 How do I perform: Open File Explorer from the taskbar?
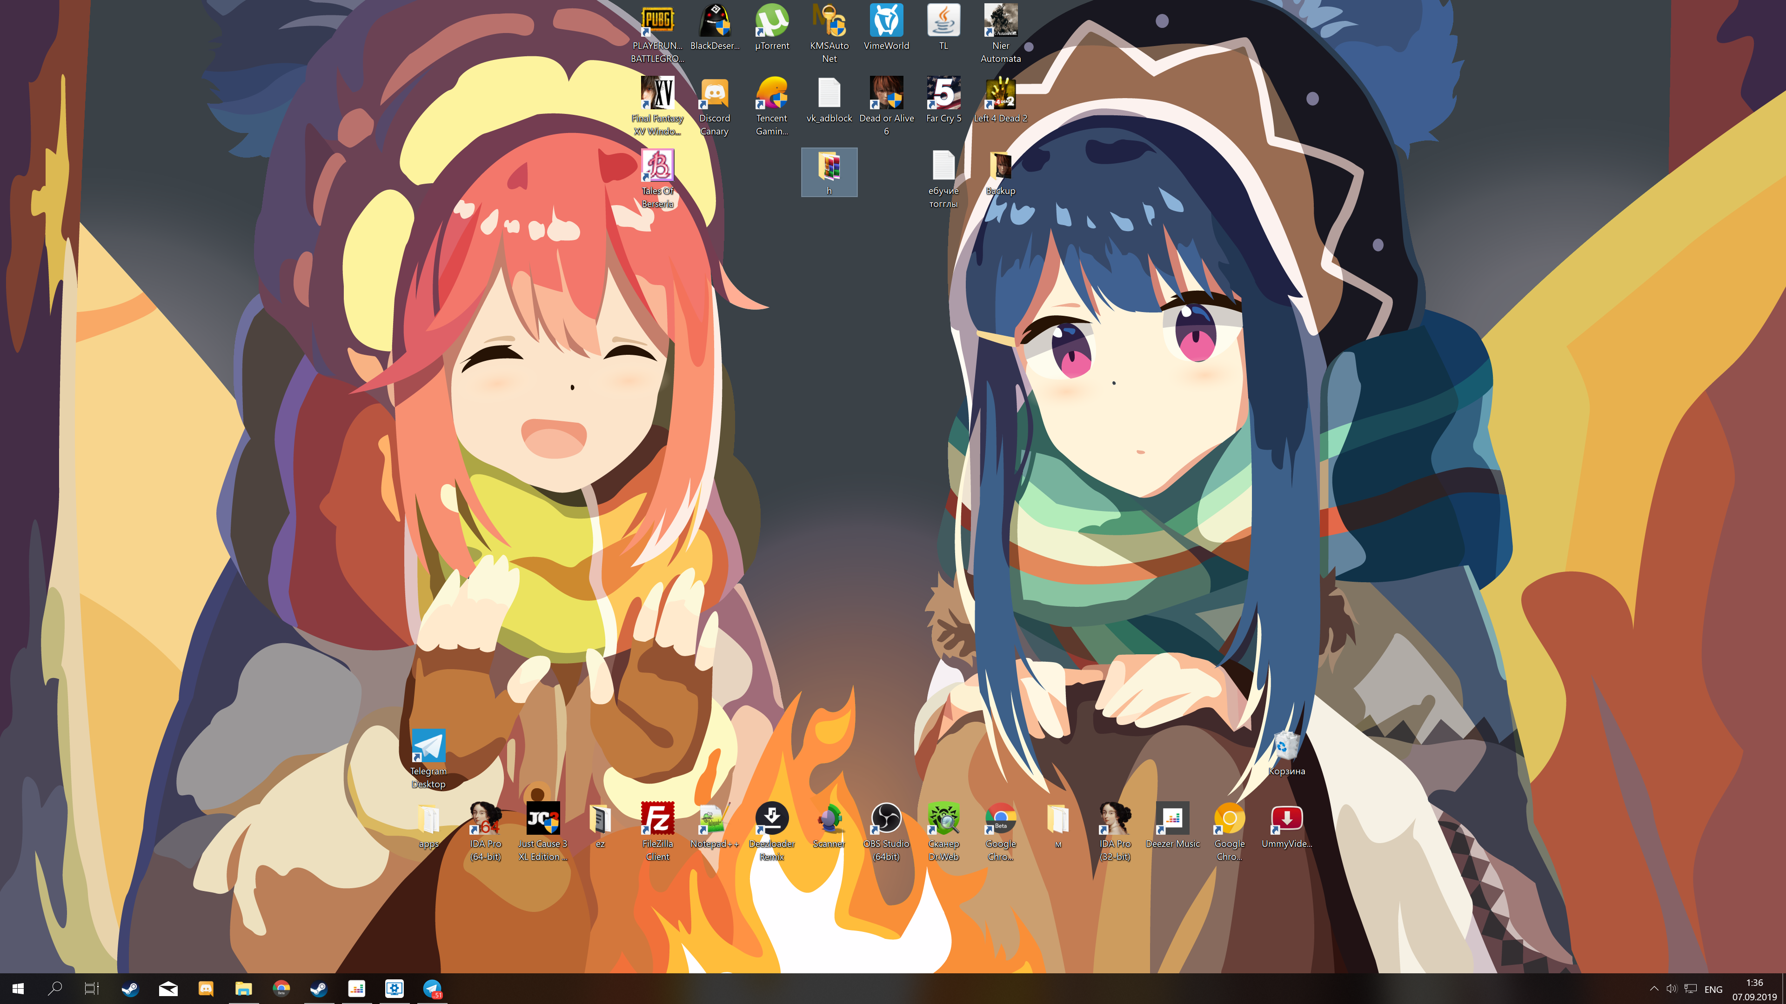pyautogui.click(x=243, y=989)
